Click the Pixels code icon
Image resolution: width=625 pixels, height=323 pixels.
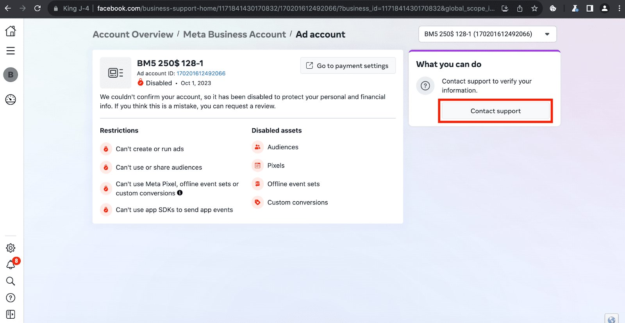click(x=258, y=165)
